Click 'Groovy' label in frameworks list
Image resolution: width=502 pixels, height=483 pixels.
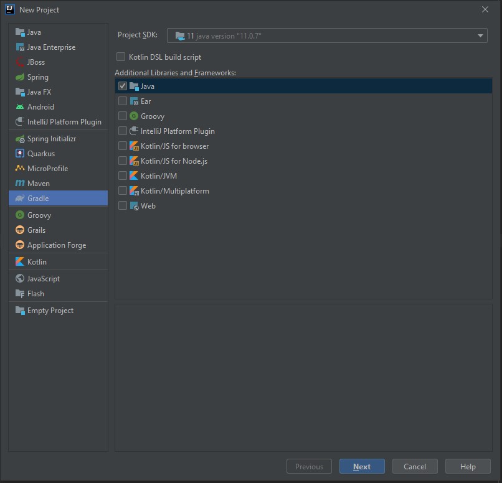pos(153,116)
